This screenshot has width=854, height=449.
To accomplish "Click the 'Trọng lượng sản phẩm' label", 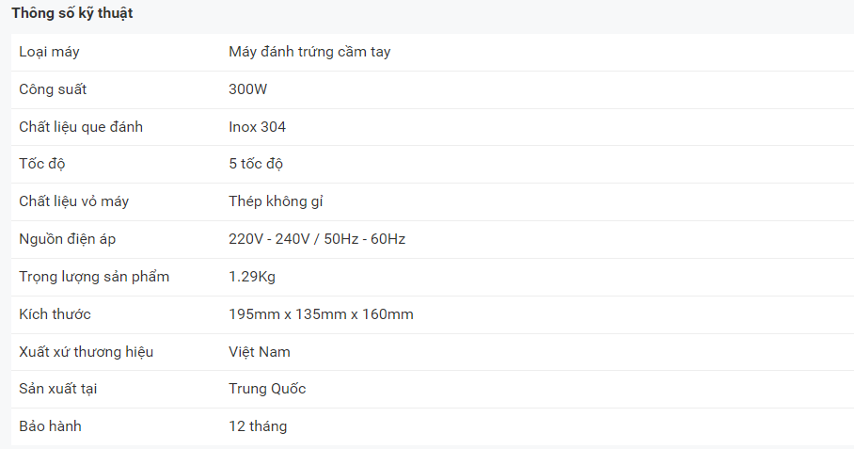I will (94, 277).
